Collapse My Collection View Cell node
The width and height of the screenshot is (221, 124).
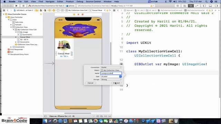[x=13, y=30]
